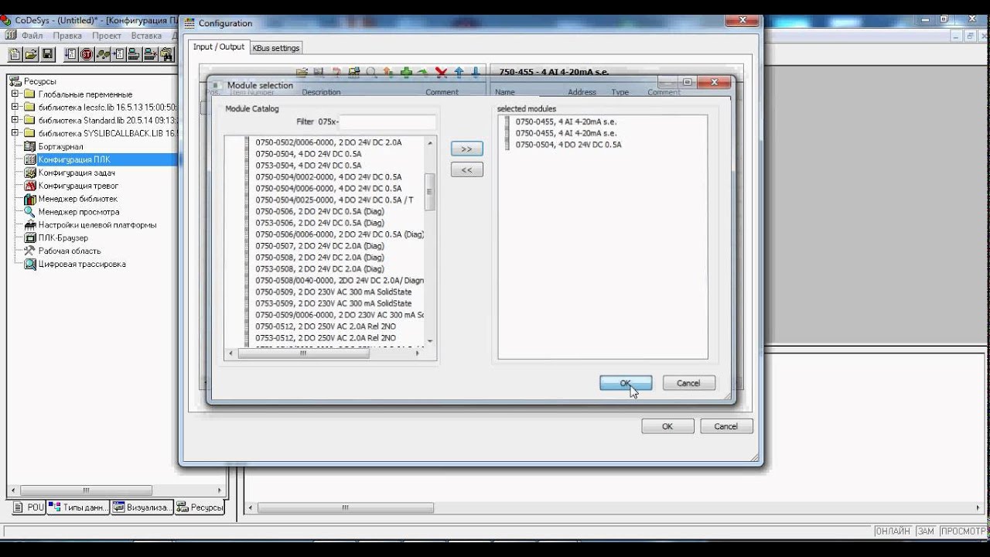Click the ПЛК-Браузер icon

[x=30, y=237]
